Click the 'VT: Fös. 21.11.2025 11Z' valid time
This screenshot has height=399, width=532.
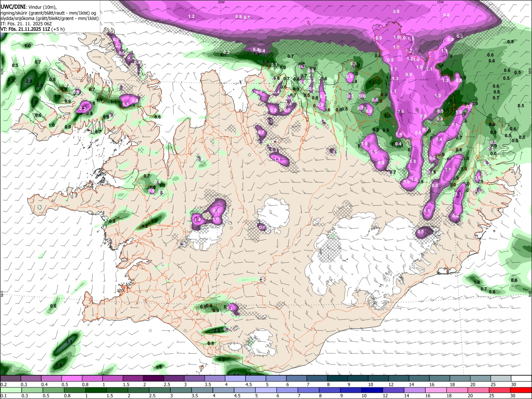[25, 29]
